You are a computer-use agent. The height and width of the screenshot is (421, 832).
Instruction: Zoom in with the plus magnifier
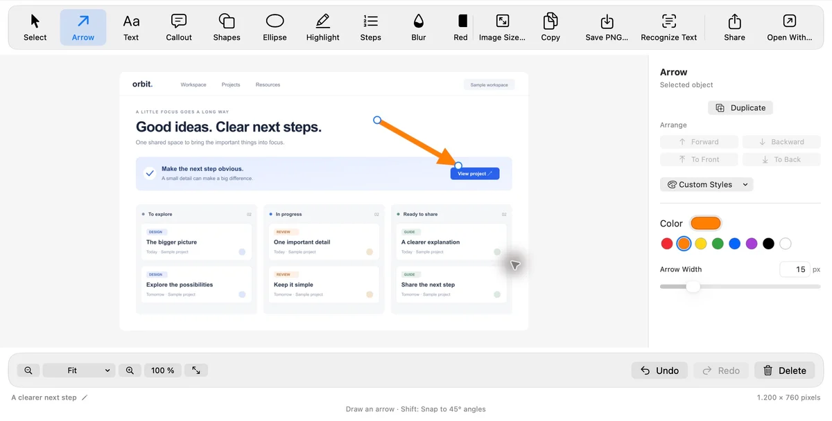pos(130,370)
